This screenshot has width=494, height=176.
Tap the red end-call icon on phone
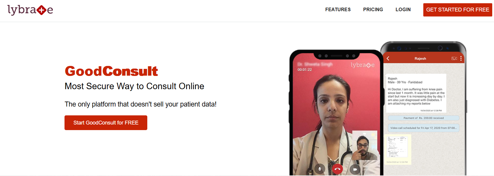pyautogui.click(x=338, y=169)
